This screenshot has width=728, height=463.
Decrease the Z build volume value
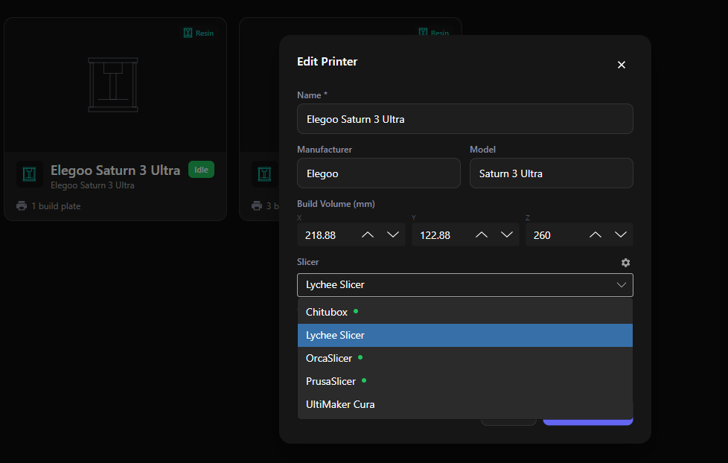[x=621, y=235]
